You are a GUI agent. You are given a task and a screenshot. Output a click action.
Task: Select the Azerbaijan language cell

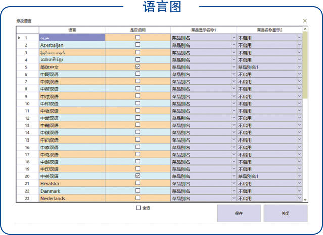(x=72, y=45)
